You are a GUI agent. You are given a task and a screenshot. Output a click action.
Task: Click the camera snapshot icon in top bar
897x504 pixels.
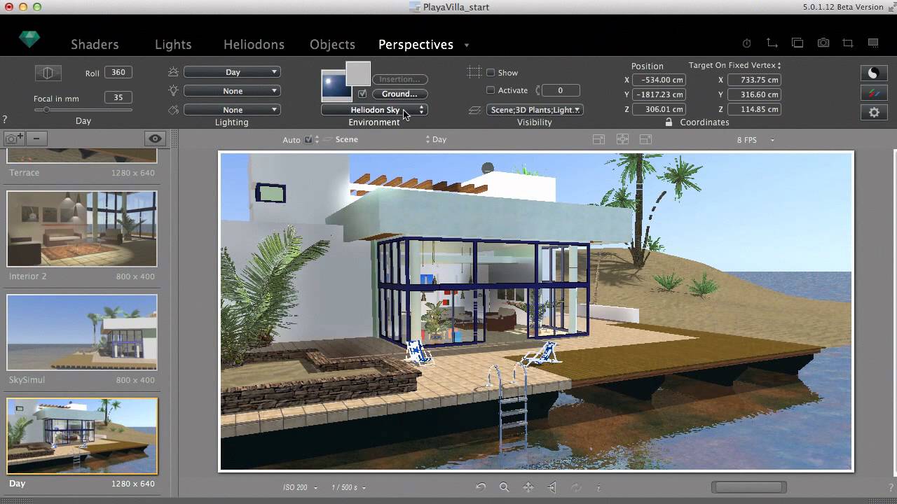(x=823, y=43)
